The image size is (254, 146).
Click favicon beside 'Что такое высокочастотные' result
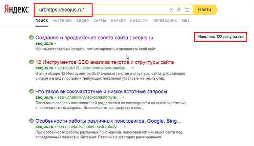coord(31,91)
